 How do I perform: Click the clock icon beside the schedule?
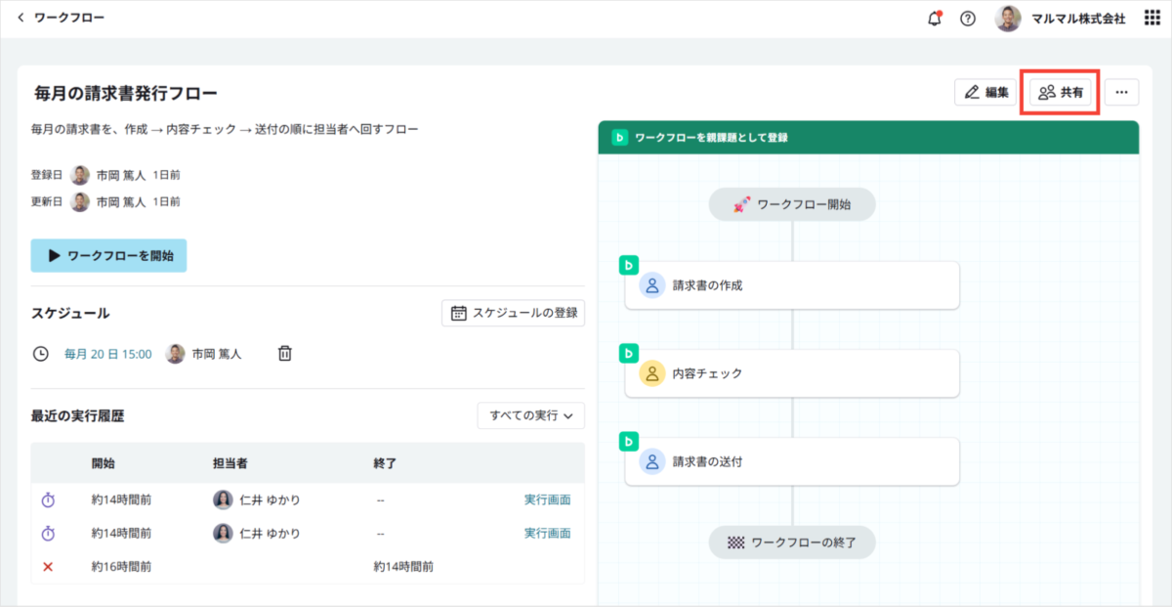point(41,354)
